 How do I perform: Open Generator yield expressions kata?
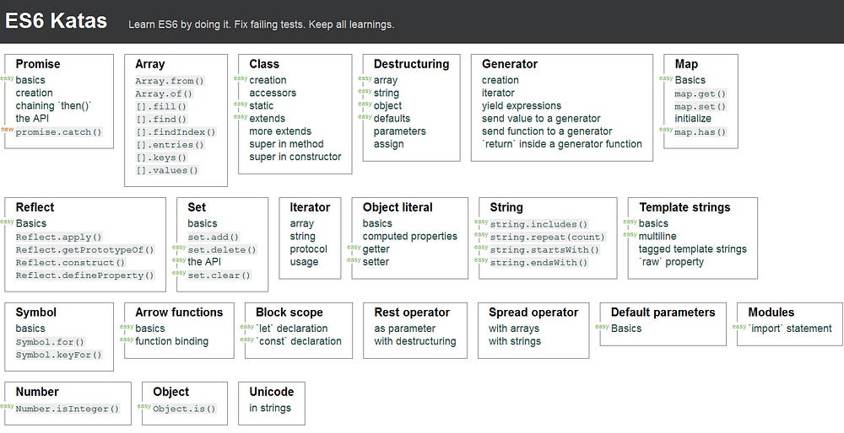pos(521,106)
